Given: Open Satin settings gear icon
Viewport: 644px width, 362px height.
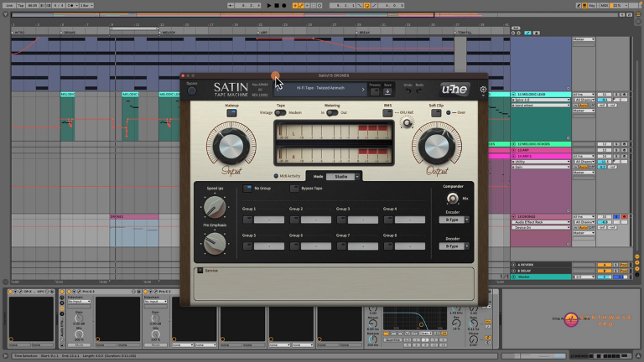Looking at the screenshot, I should pos(483,90).
